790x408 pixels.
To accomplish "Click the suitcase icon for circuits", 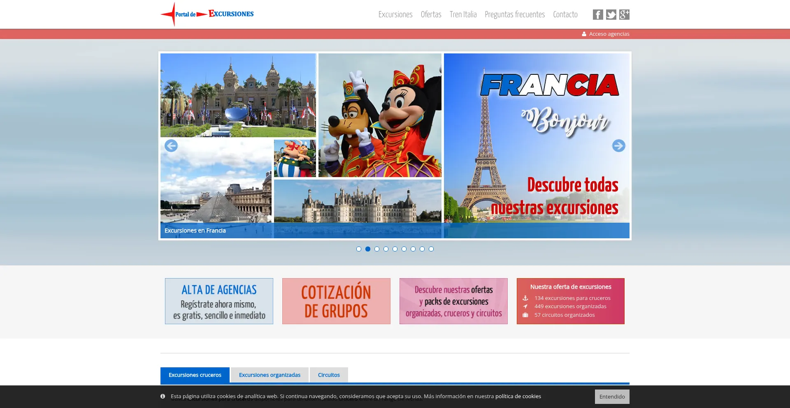I will pos(525,315).
